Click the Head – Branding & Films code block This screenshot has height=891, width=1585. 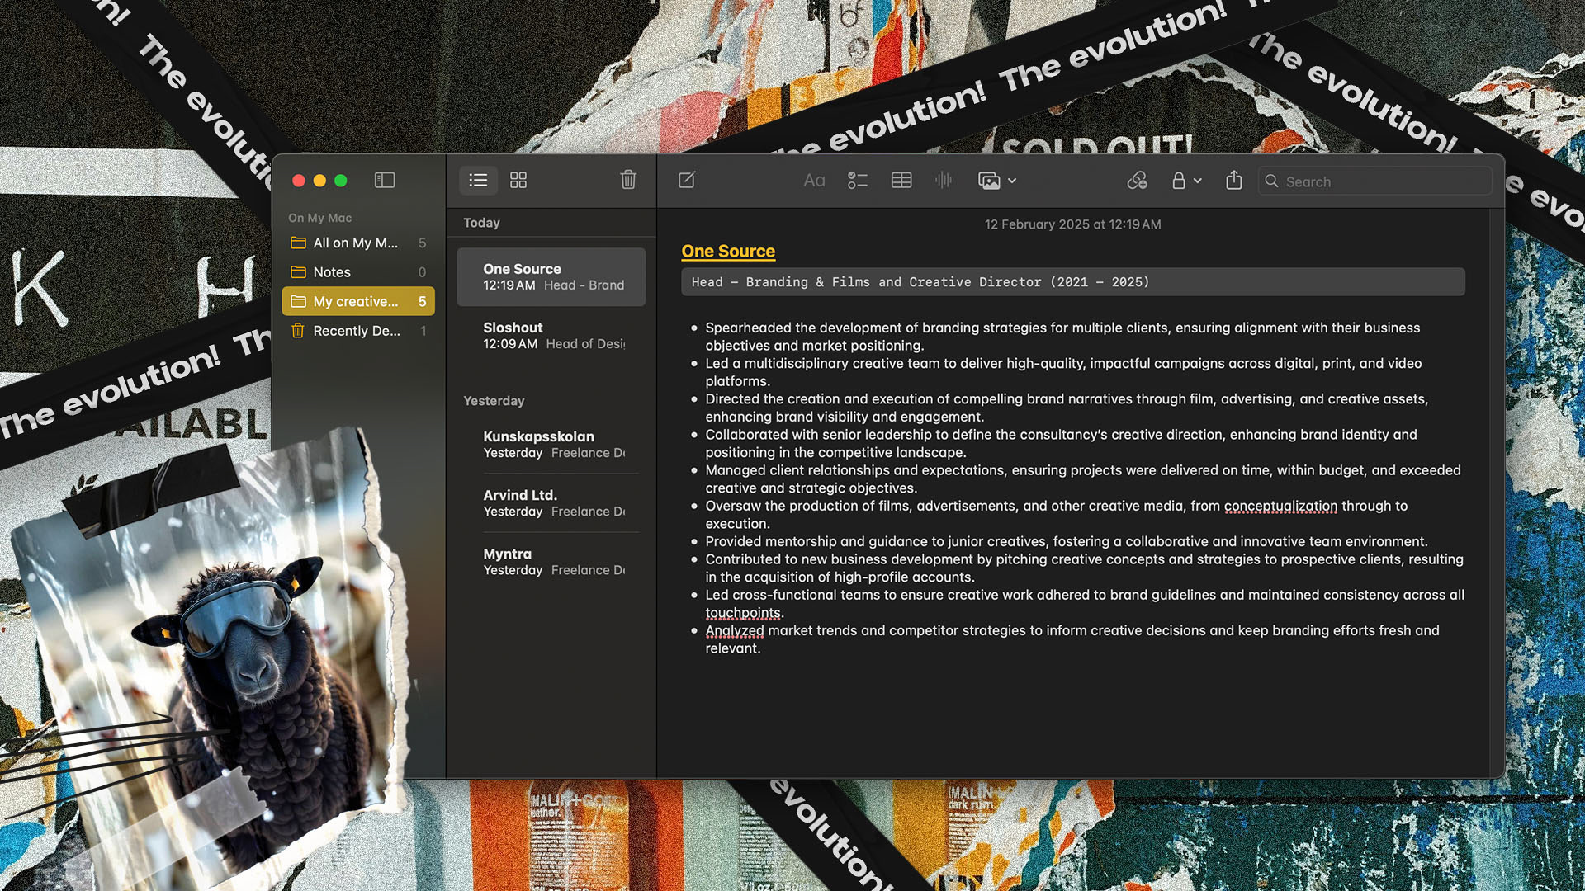1073,282
